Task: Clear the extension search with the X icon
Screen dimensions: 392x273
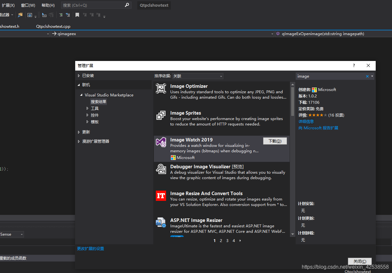Action: [367, 76]
